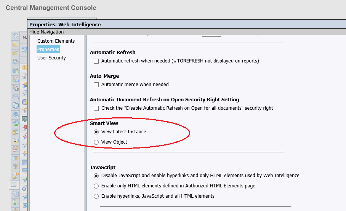Open the folder icon with return arrow
The image size is (346, 211).
pyautogui.click(x=16, y=141)
